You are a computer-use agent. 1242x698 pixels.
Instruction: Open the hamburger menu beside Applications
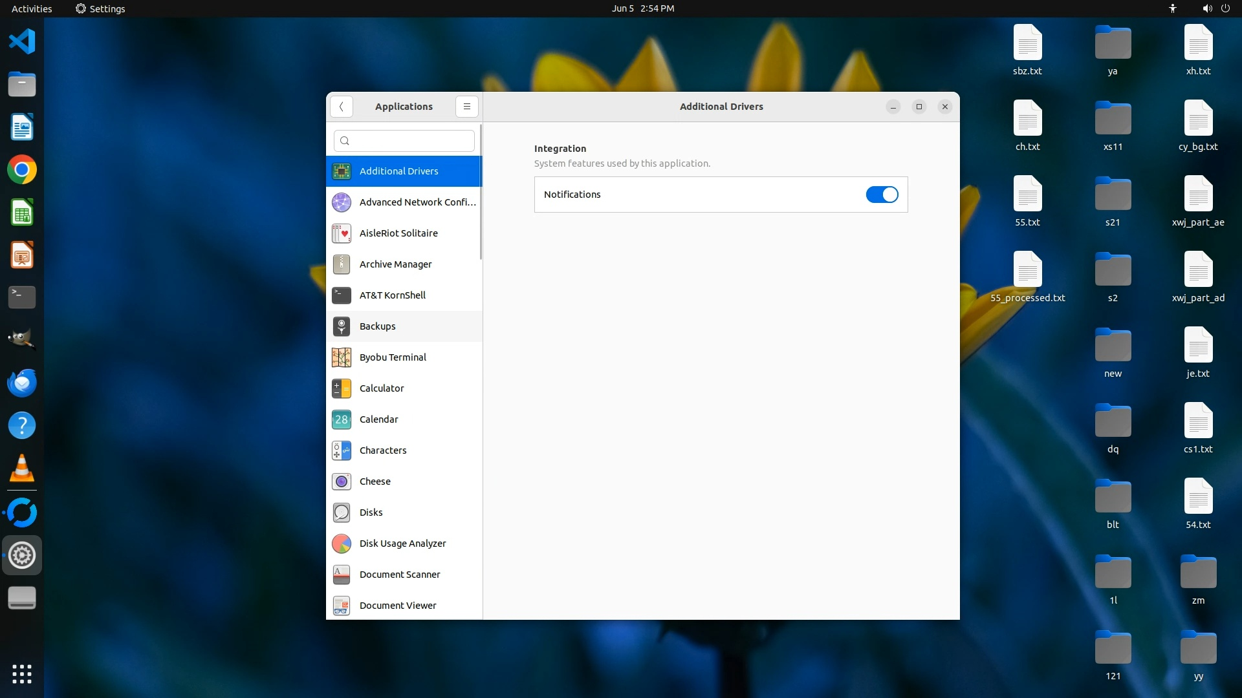tap(466, 107)
